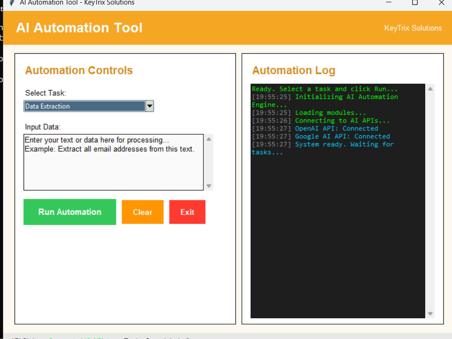Screen dimensions: 452x339
Task: Click log line 'System ready. Waiting for'
Action: point(344,144)
